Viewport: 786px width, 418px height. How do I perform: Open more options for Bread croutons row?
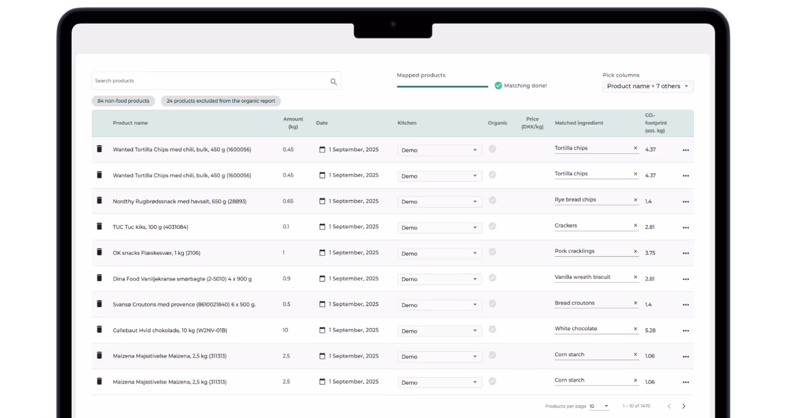686,305
